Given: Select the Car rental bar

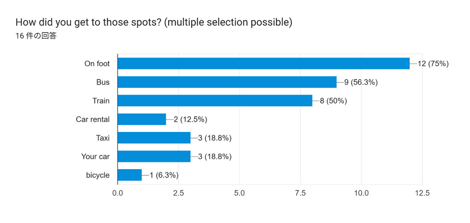Looking at the screenshot, I should pyautogui.click(x=141, y=119).
